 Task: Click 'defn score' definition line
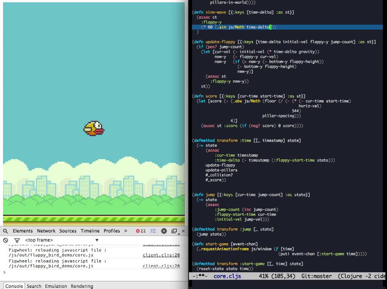pyautogui.click(x=249, y=96)
